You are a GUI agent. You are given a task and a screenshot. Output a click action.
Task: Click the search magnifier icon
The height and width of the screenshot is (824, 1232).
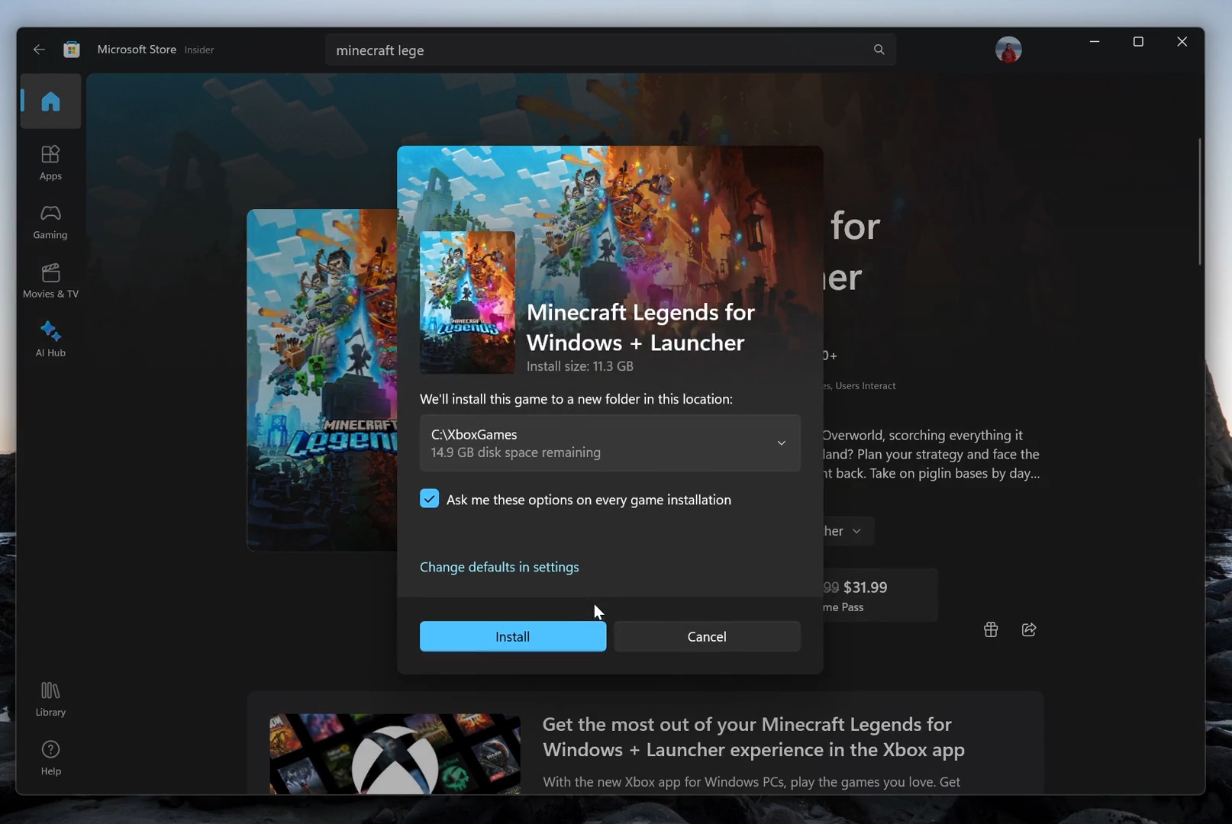[879, 50]
